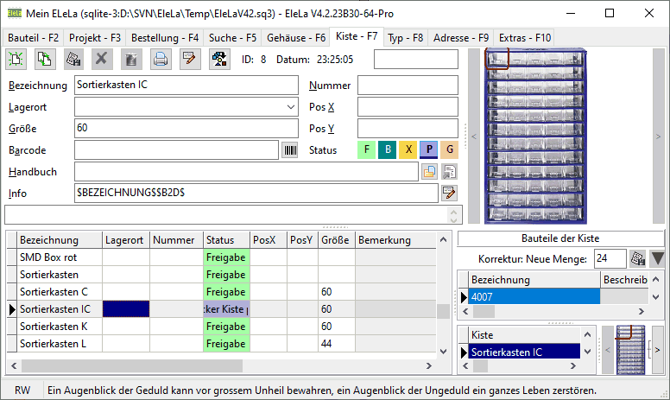The width and height of the screenshot is (670, 400).
Task: Toggle the purple P status button
Action: click(429, 150)
